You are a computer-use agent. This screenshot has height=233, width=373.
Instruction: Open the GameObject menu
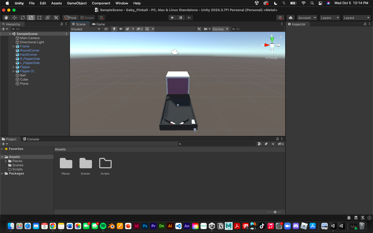click(x=77, y=3)
